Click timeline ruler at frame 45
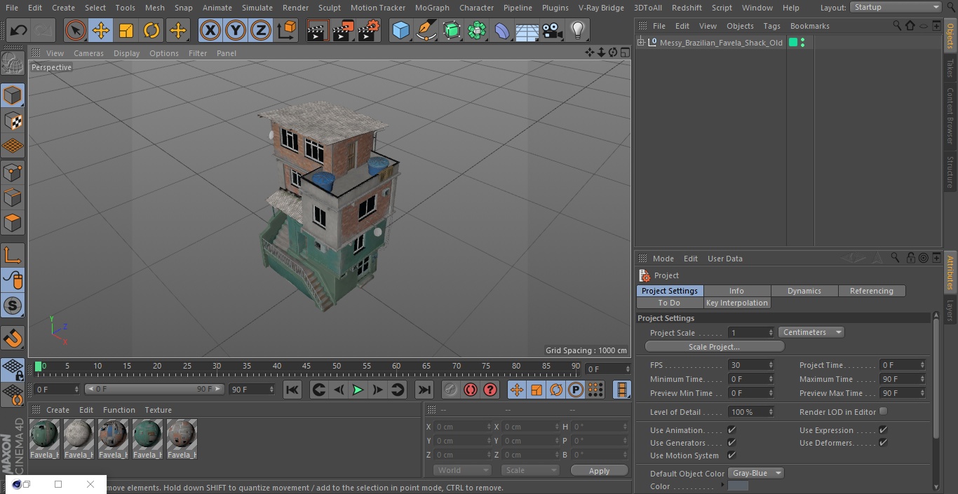958x494 pixels. pyautogui.click(x=306, y=366)
